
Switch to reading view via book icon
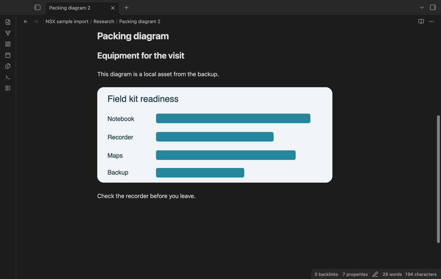tap(421, 21)
